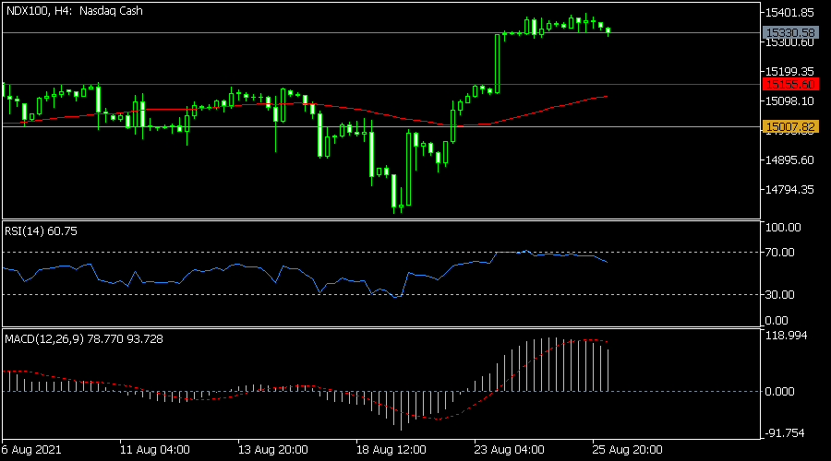
Task: Click the RSI 70.00 level label
Action: coord(779,253)
